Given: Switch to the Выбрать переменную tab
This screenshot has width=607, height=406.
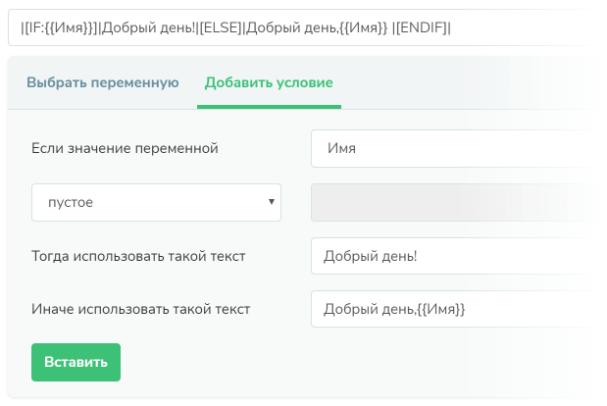Looking at the screenshot, I should point(103,82).
